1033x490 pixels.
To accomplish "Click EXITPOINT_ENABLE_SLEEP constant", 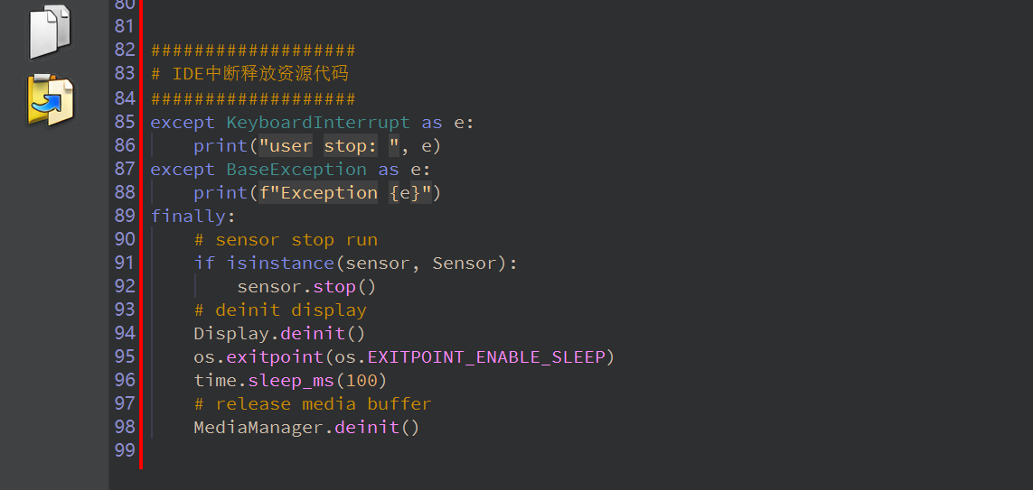I will tap(485, 356).
